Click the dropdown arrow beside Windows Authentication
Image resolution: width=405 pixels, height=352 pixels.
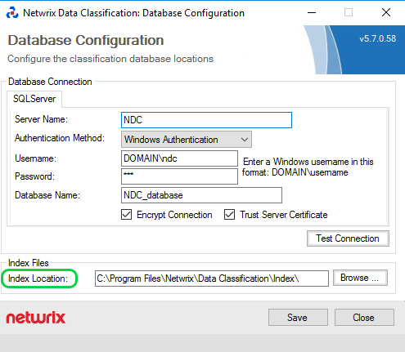[x=245, y=140]
